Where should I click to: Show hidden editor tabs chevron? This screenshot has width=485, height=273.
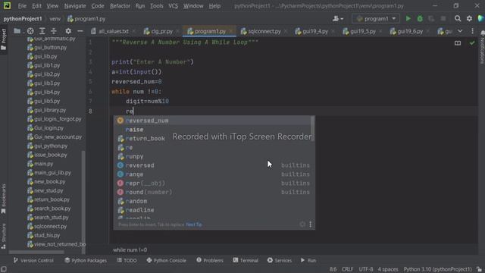(x=460, y=31)
